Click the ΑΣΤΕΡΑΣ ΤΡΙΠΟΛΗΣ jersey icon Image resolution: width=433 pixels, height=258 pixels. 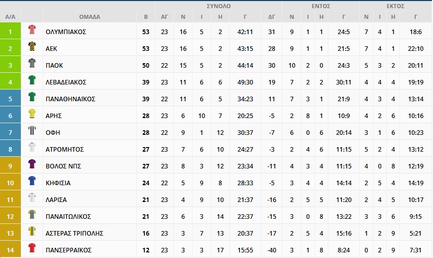click(x=32, y=231)
